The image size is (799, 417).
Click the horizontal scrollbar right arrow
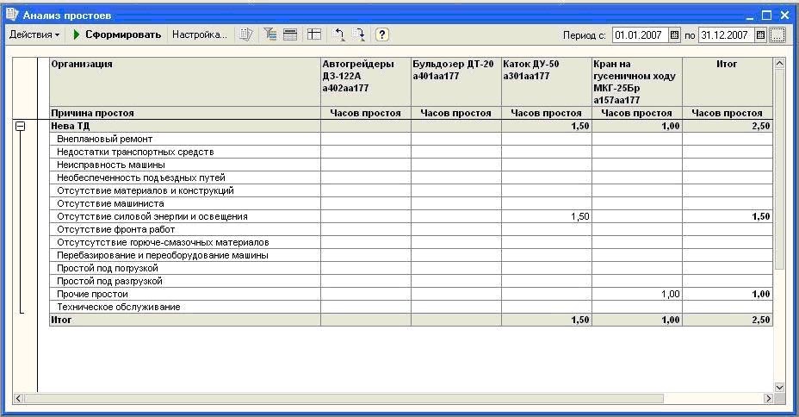point(768,398)
